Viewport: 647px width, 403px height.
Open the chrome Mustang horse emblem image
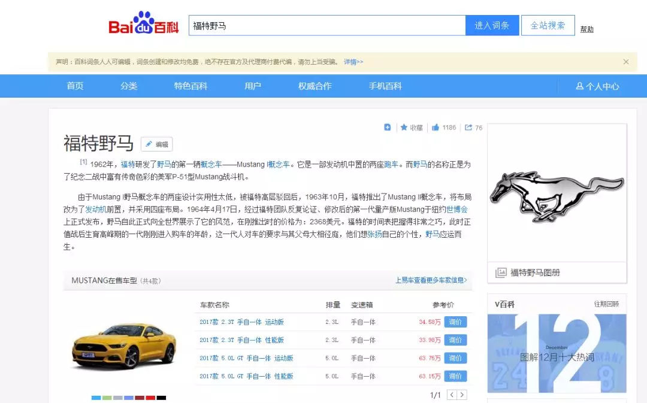[557, 196]
